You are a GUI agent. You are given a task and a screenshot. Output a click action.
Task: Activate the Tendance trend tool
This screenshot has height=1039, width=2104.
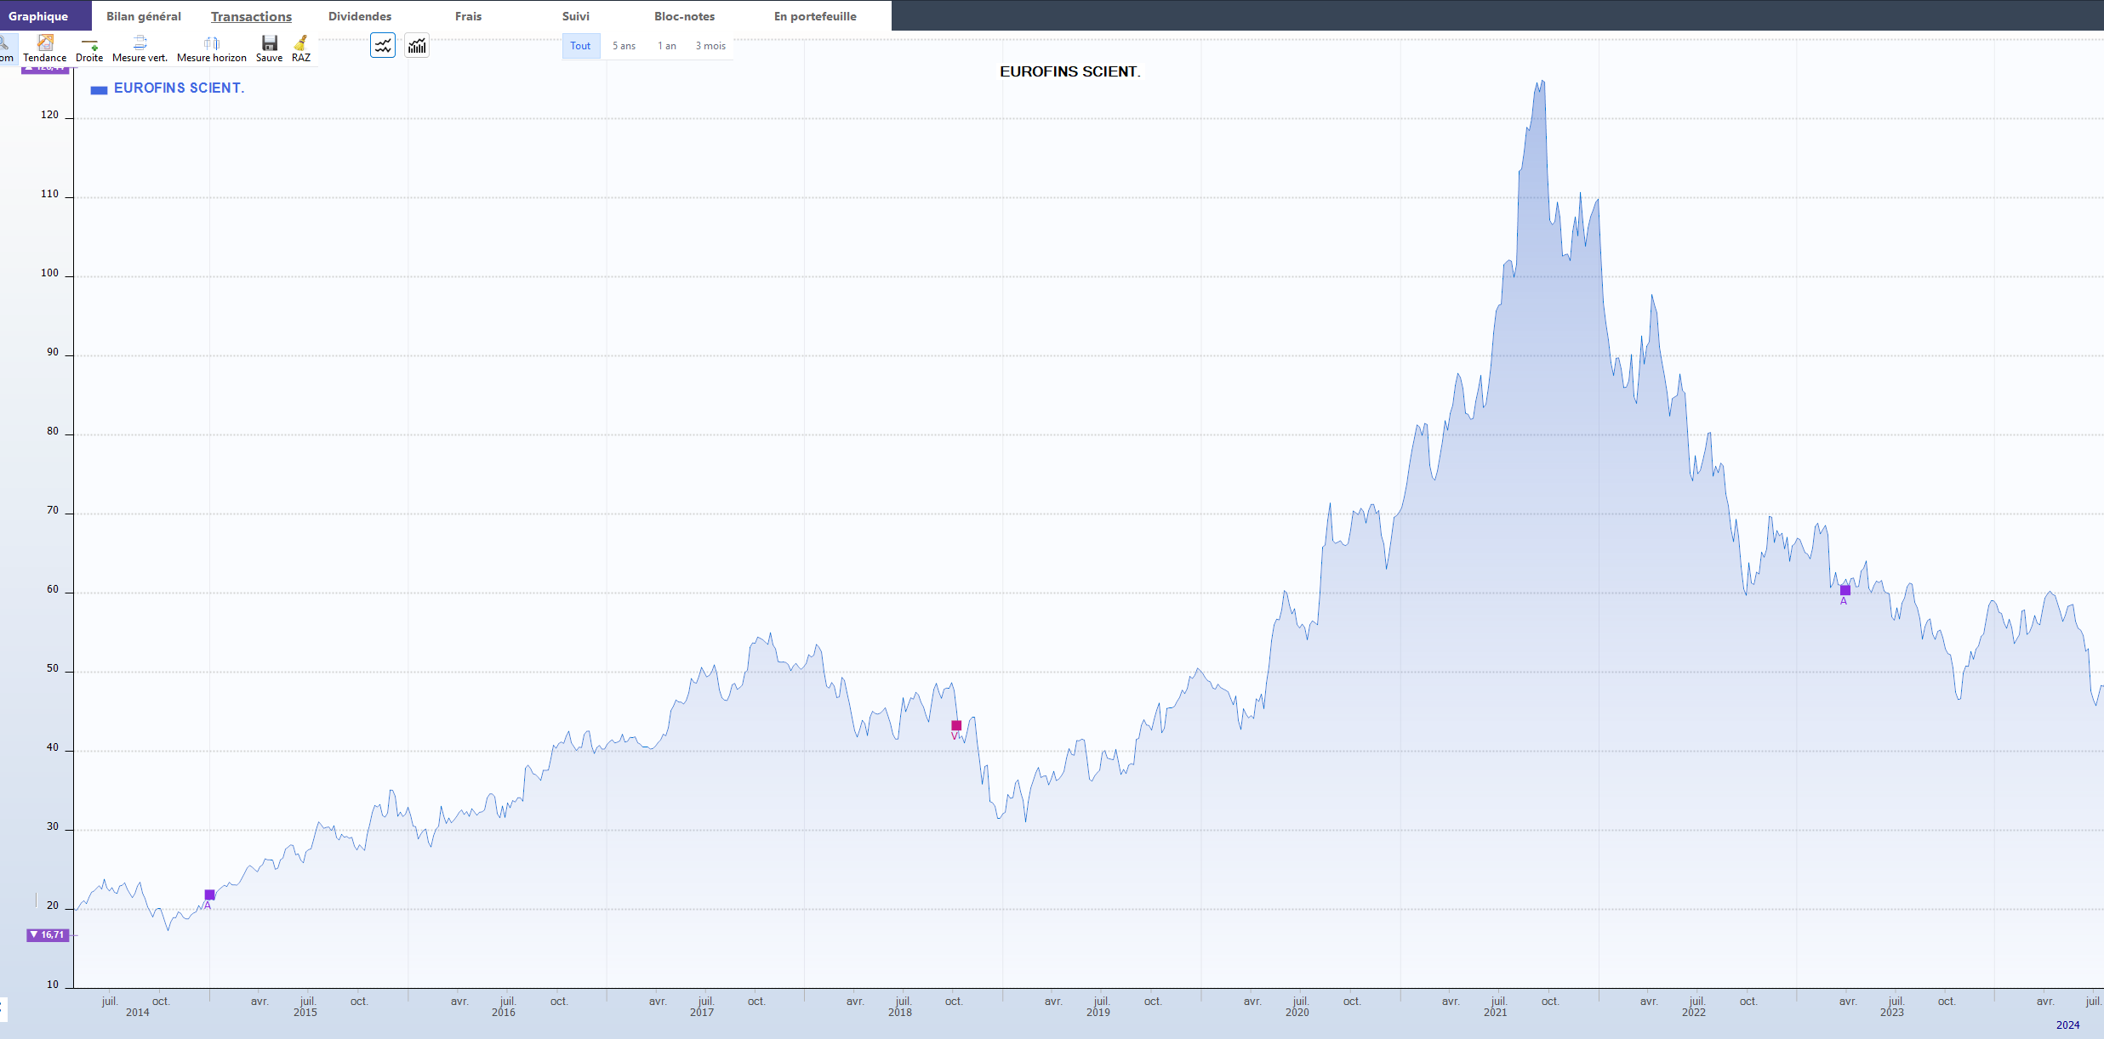[x=45, y=48]
